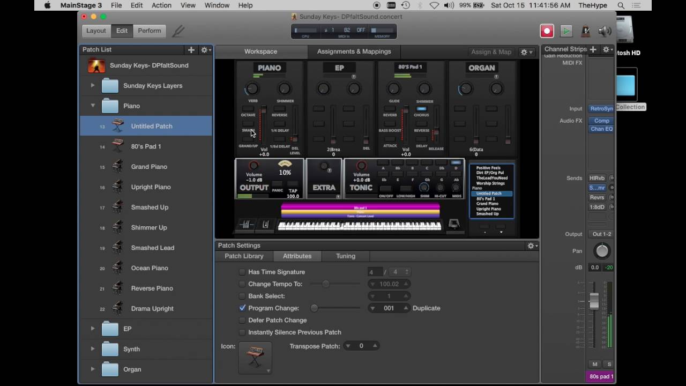
Task: Click the EXTRA panel knob
Action: click(324, 167)
